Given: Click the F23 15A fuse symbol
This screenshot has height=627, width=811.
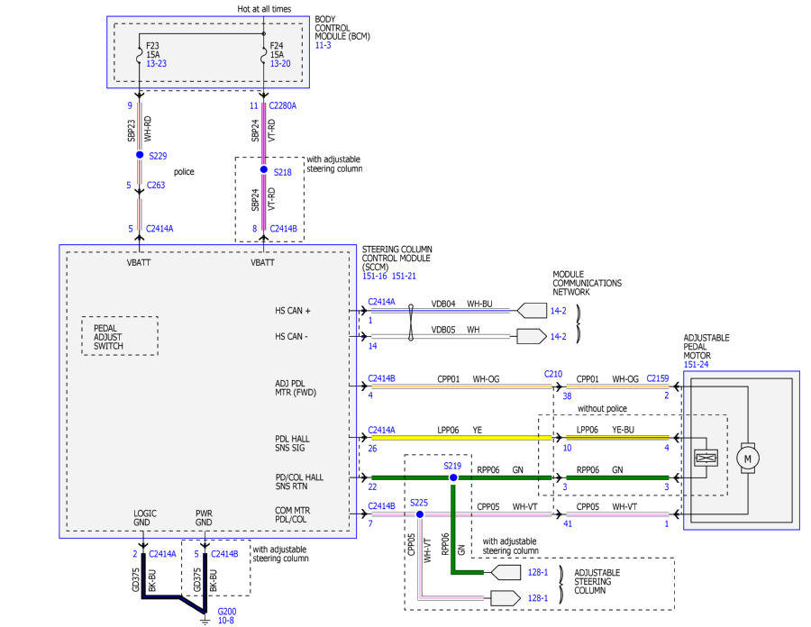Looking at the screenshot, I should pyautogui.click(x=139, y=55).
